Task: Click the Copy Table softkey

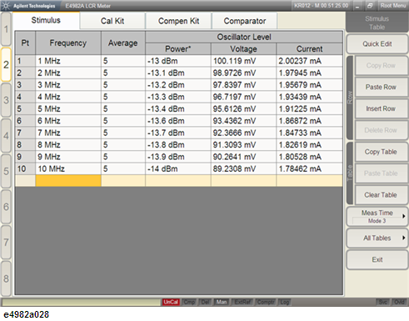Action: coord(381,152)
